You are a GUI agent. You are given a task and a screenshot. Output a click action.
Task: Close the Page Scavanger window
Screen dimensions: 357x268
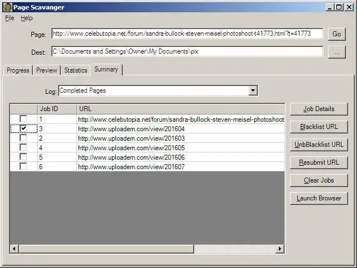(x=349, y=7)
